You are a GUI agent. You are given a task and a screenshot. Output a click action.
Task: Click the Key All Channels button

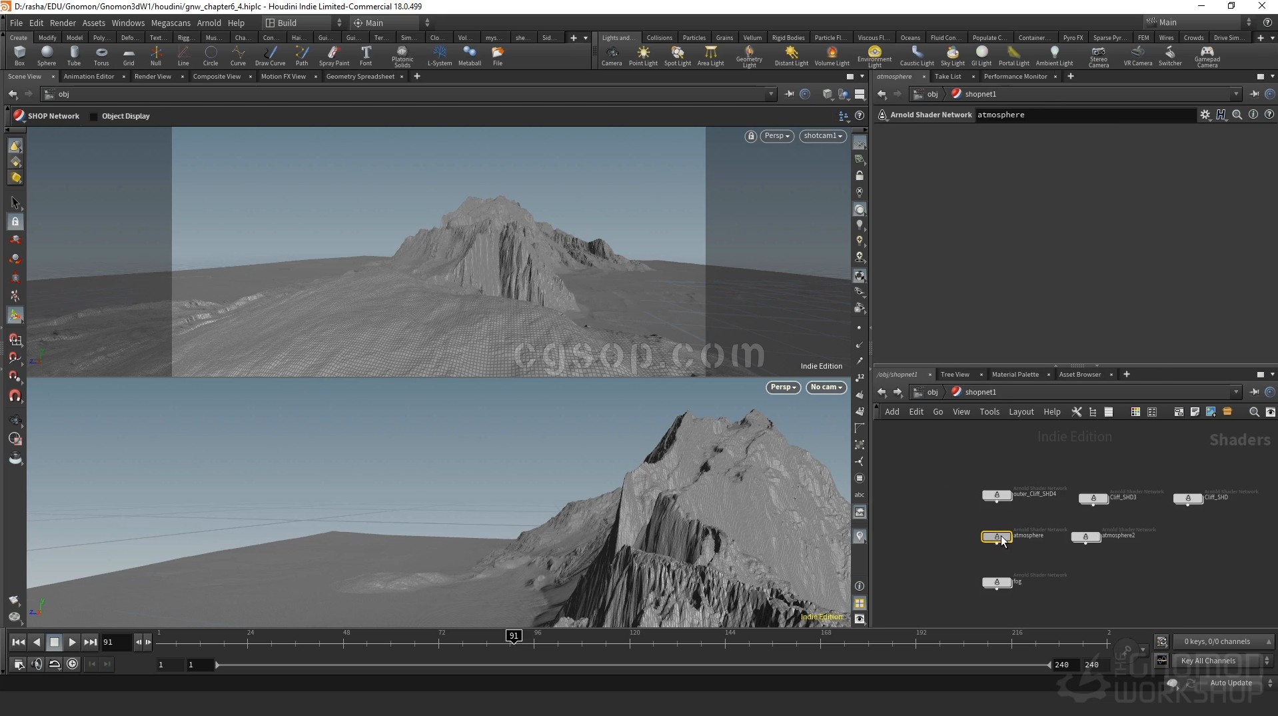click(x=1208, y=661)
